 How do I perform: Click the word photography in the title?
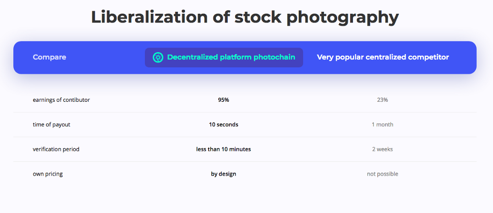click(x=343, y=18)
